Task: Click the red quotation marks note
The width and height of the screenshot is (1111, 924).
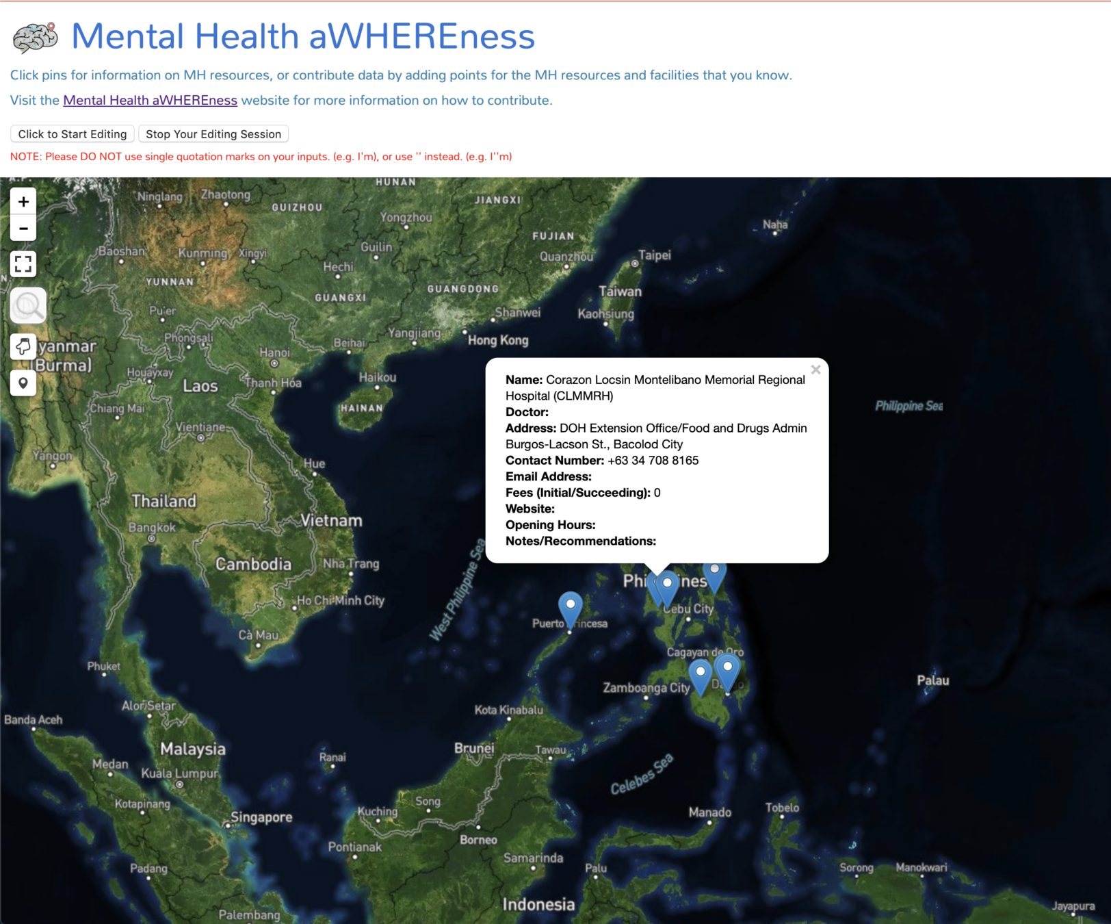Action: point(261,157)
